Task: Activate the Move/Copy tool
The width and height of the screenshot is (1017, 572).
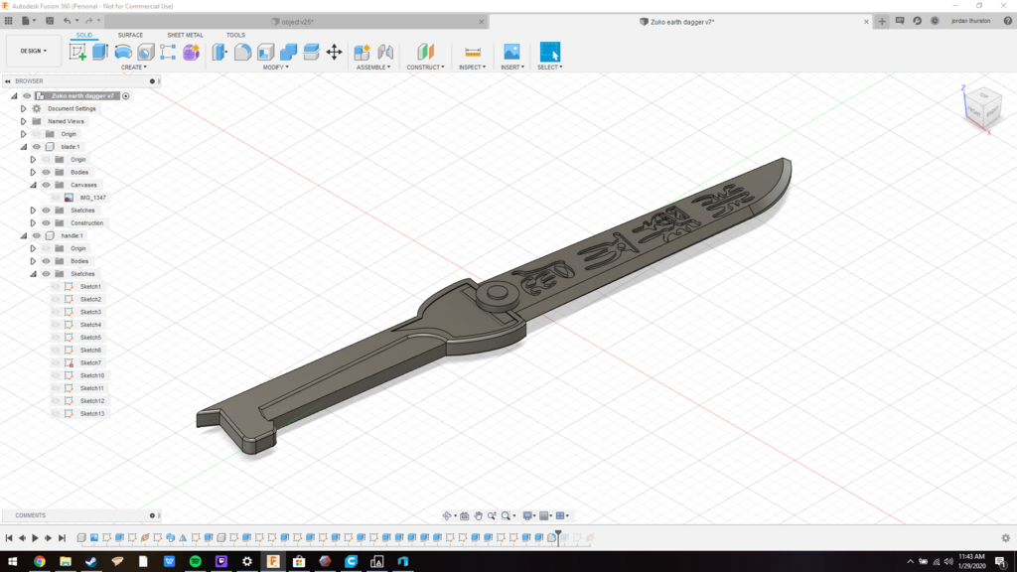Action: tap(334, 51)
